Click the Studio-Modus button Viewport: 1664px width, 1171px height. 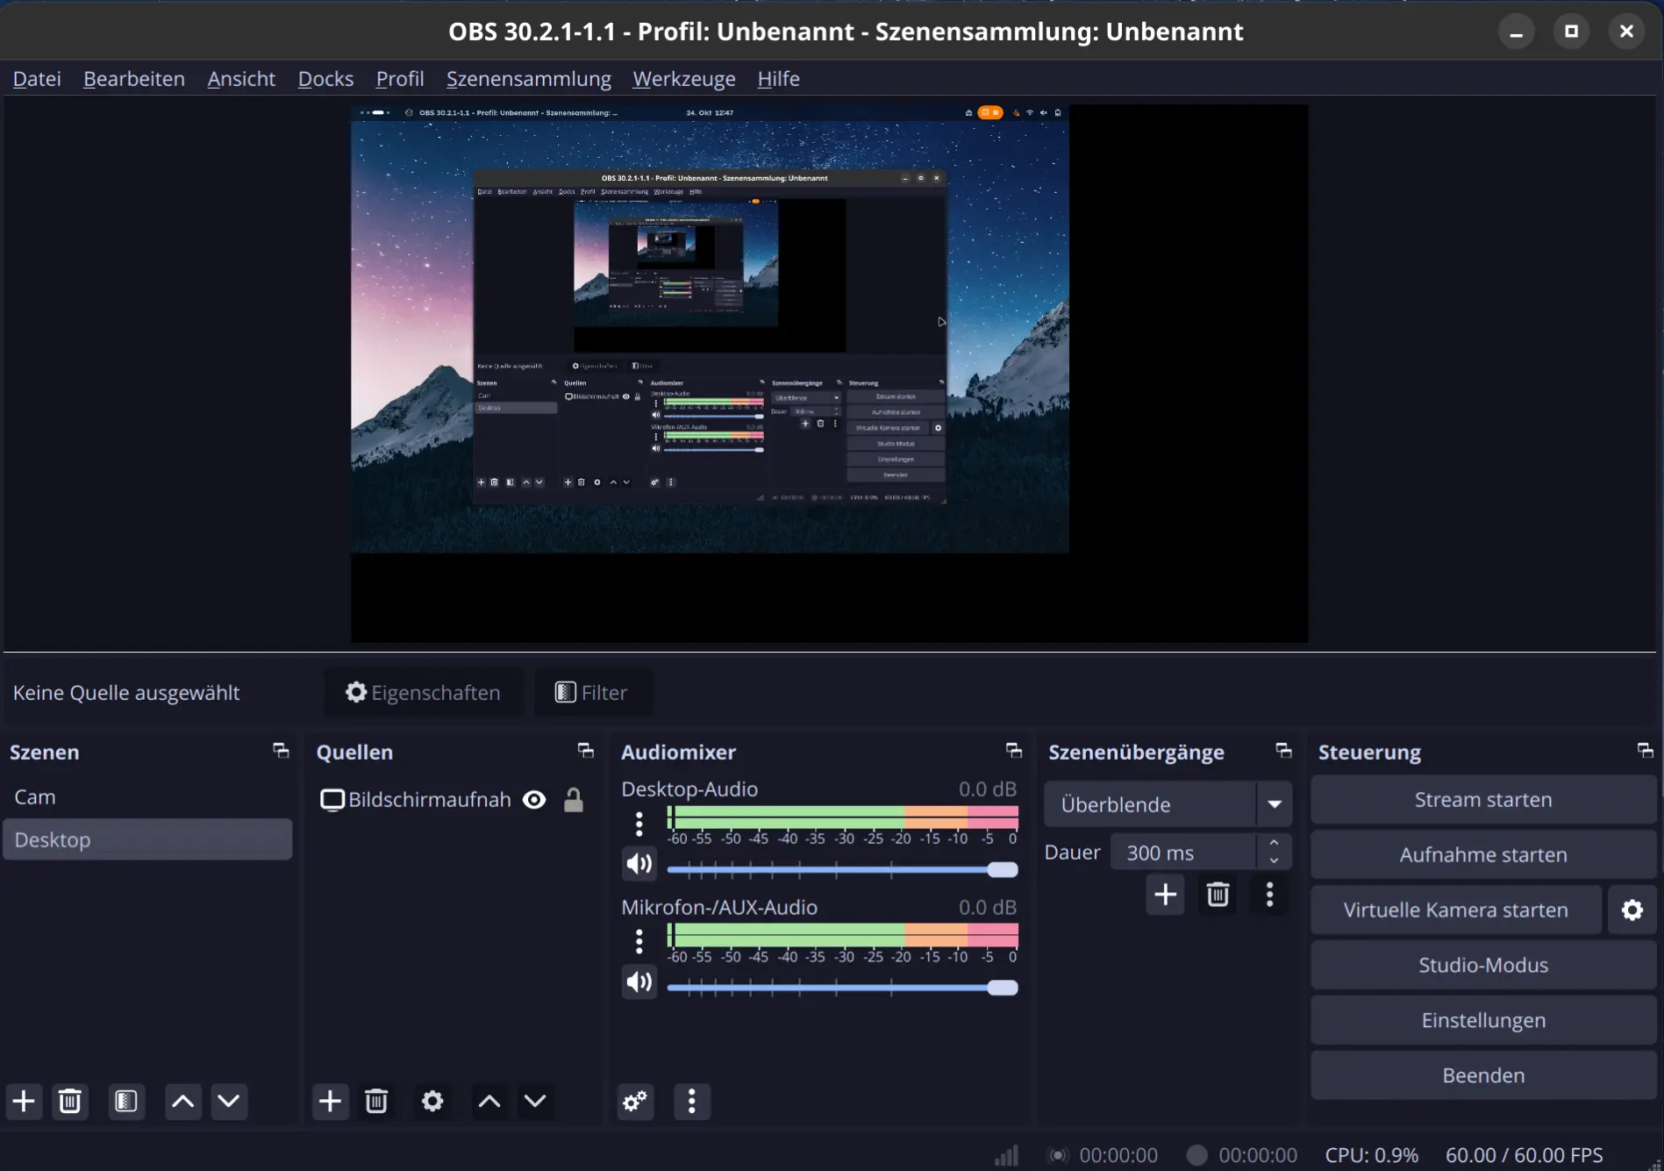(x=1482, y=965)
